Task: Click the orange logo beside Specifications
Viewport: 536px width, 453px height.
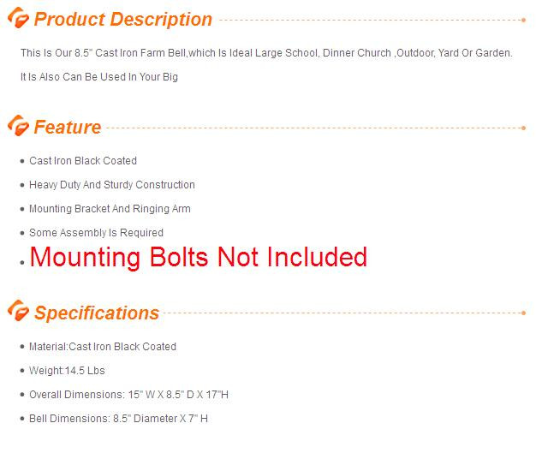Action: point(18,313)
